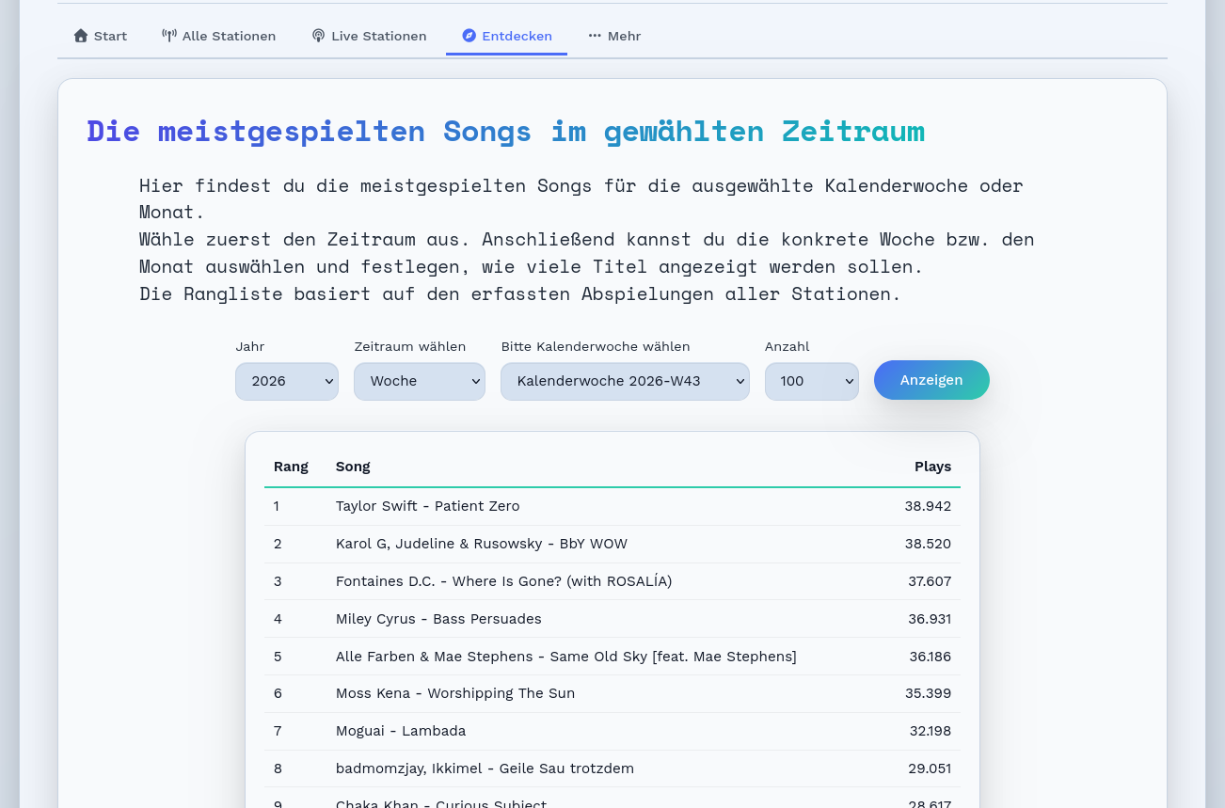The height and width of the screenshot is (808, 1225).
Task: Click the Song column header
Action: tap(353, 467)
